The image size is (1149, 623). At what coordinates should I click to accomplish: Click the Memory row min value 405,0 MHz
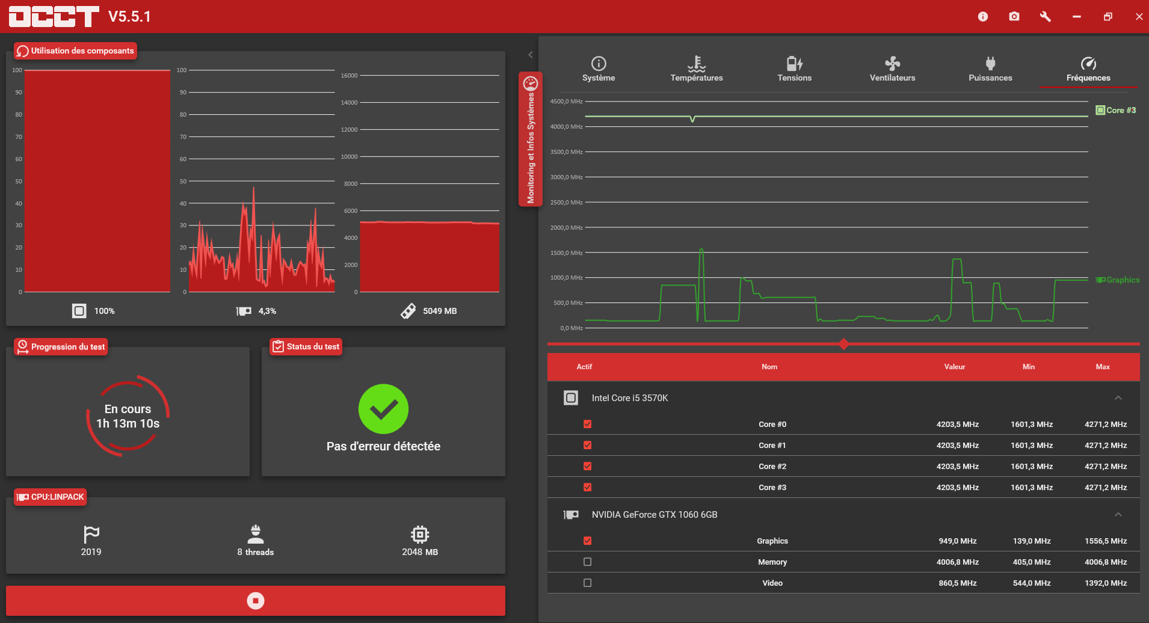click(x=1032, y=562)
